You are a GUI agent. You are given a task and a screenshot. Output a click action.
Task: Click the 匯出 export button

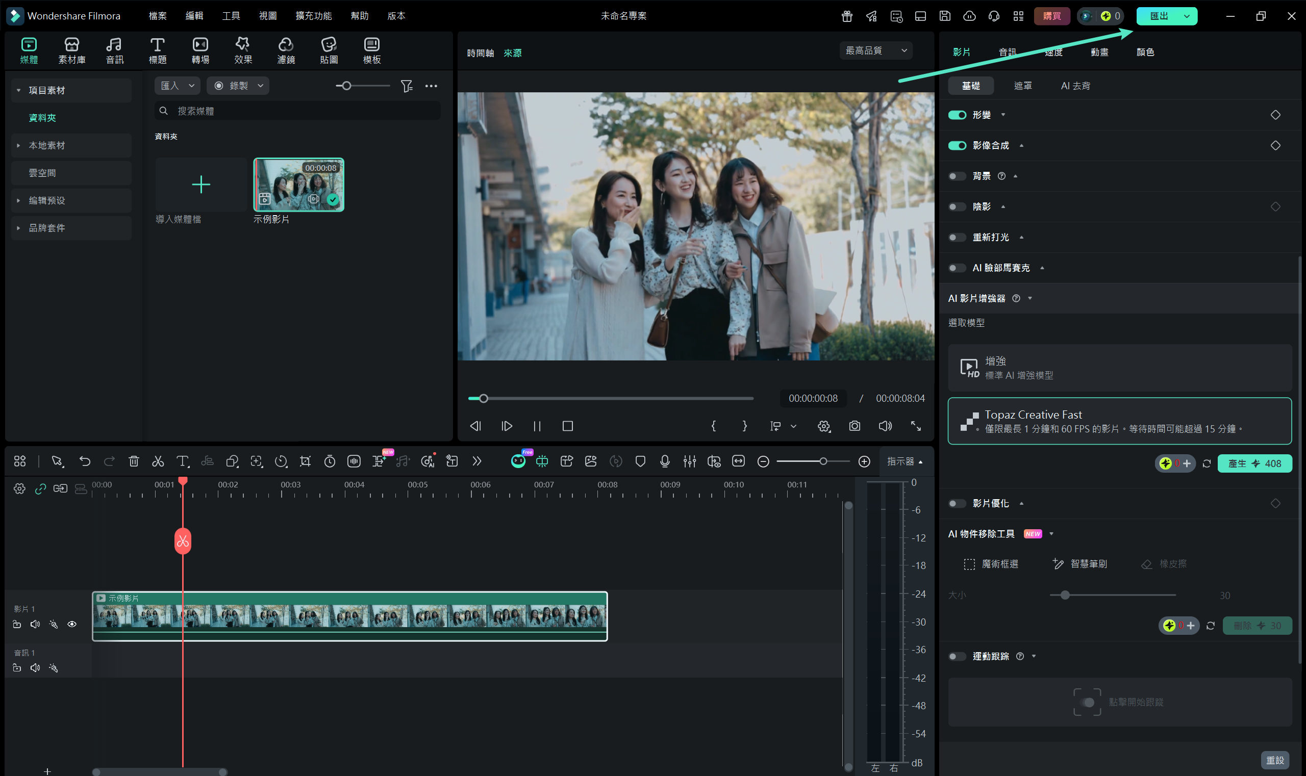(x=1159, y=16)
